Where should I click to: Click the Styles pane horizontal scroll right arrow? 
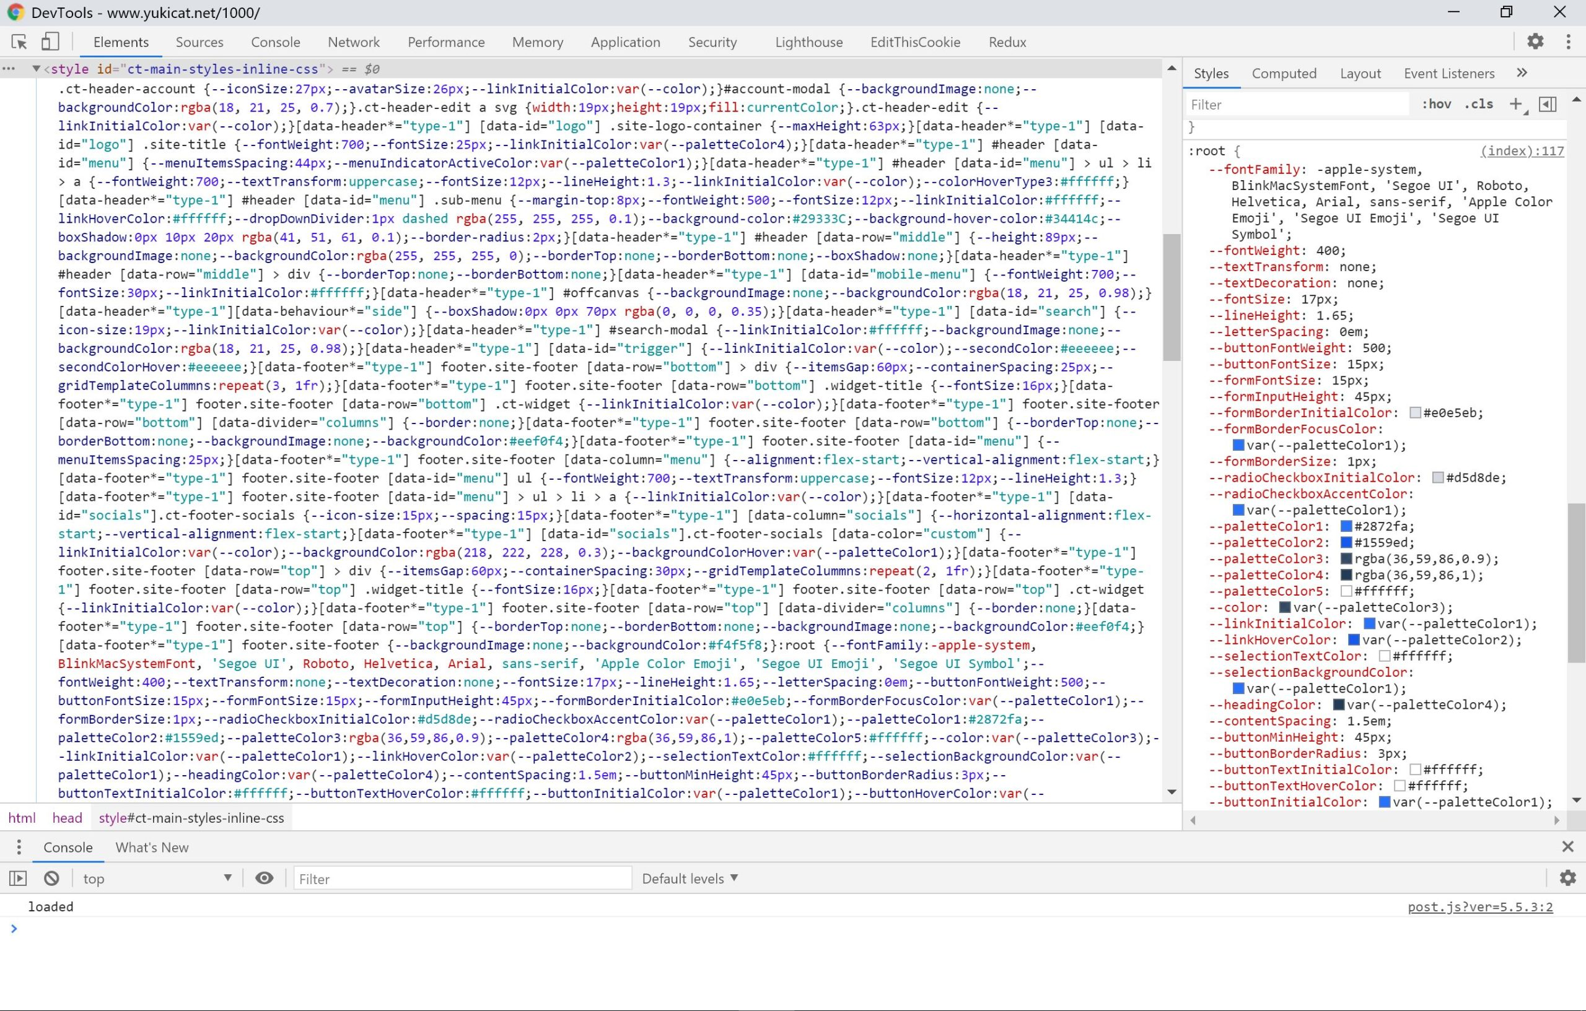(x=1556, y=820)
